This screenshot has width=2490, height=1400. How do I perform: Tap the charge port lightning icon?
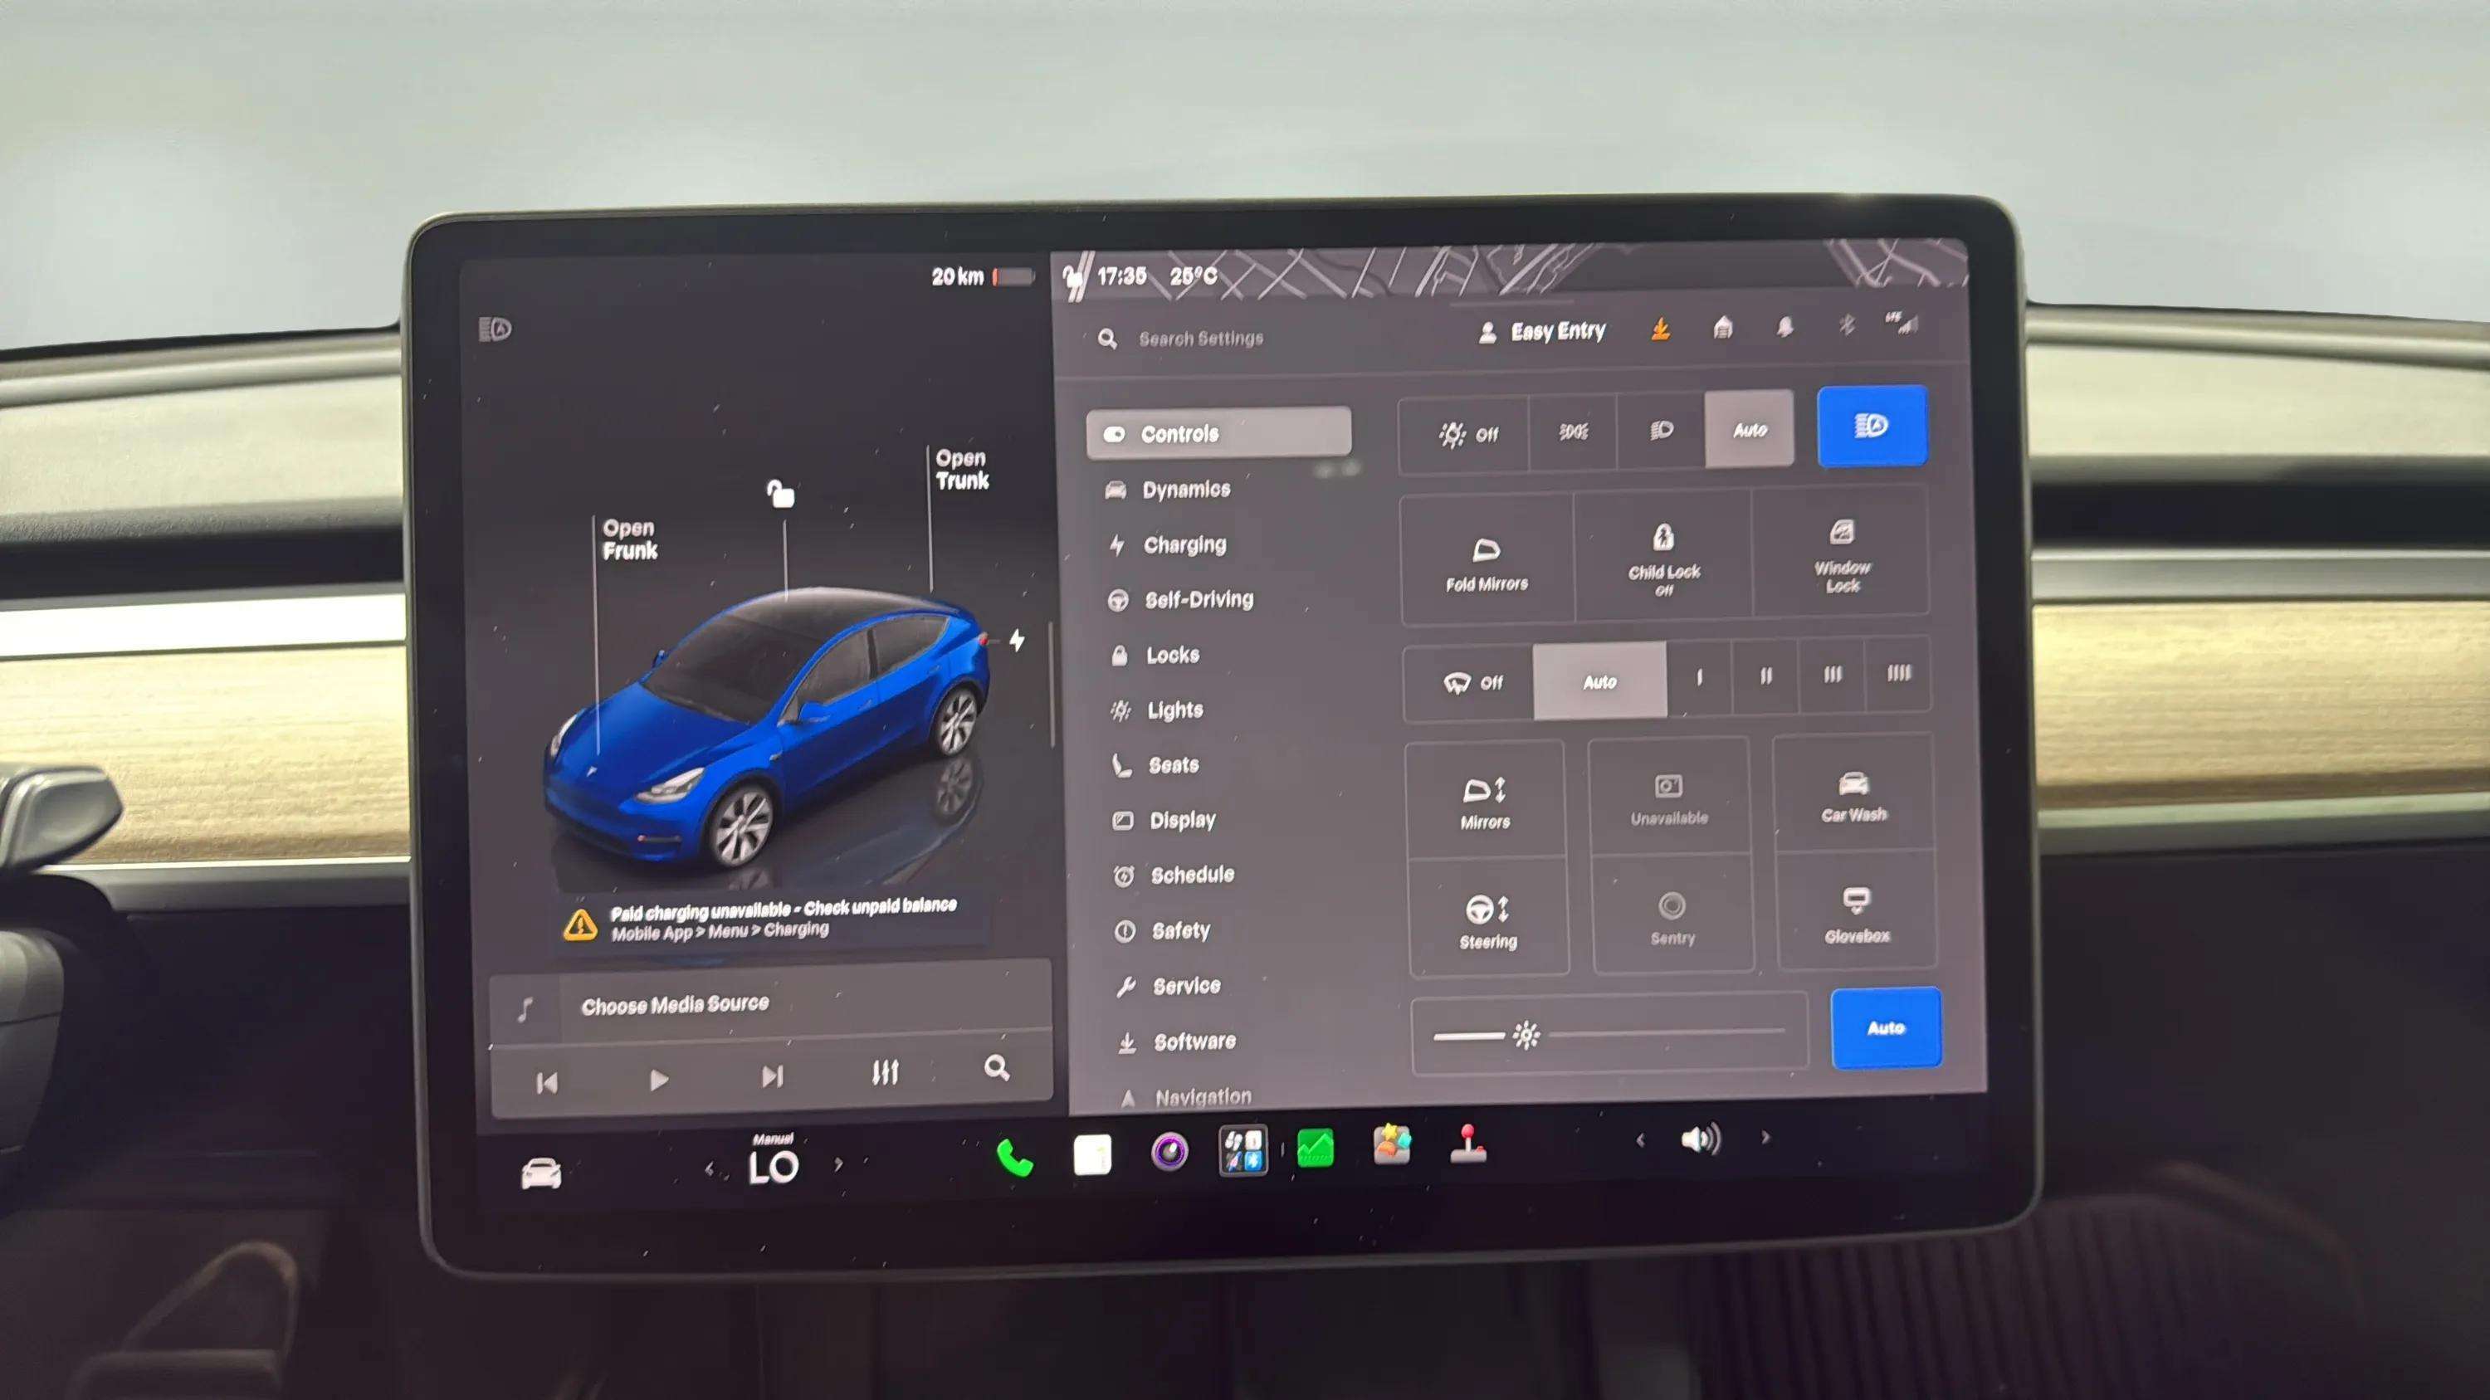point(1017,640)
